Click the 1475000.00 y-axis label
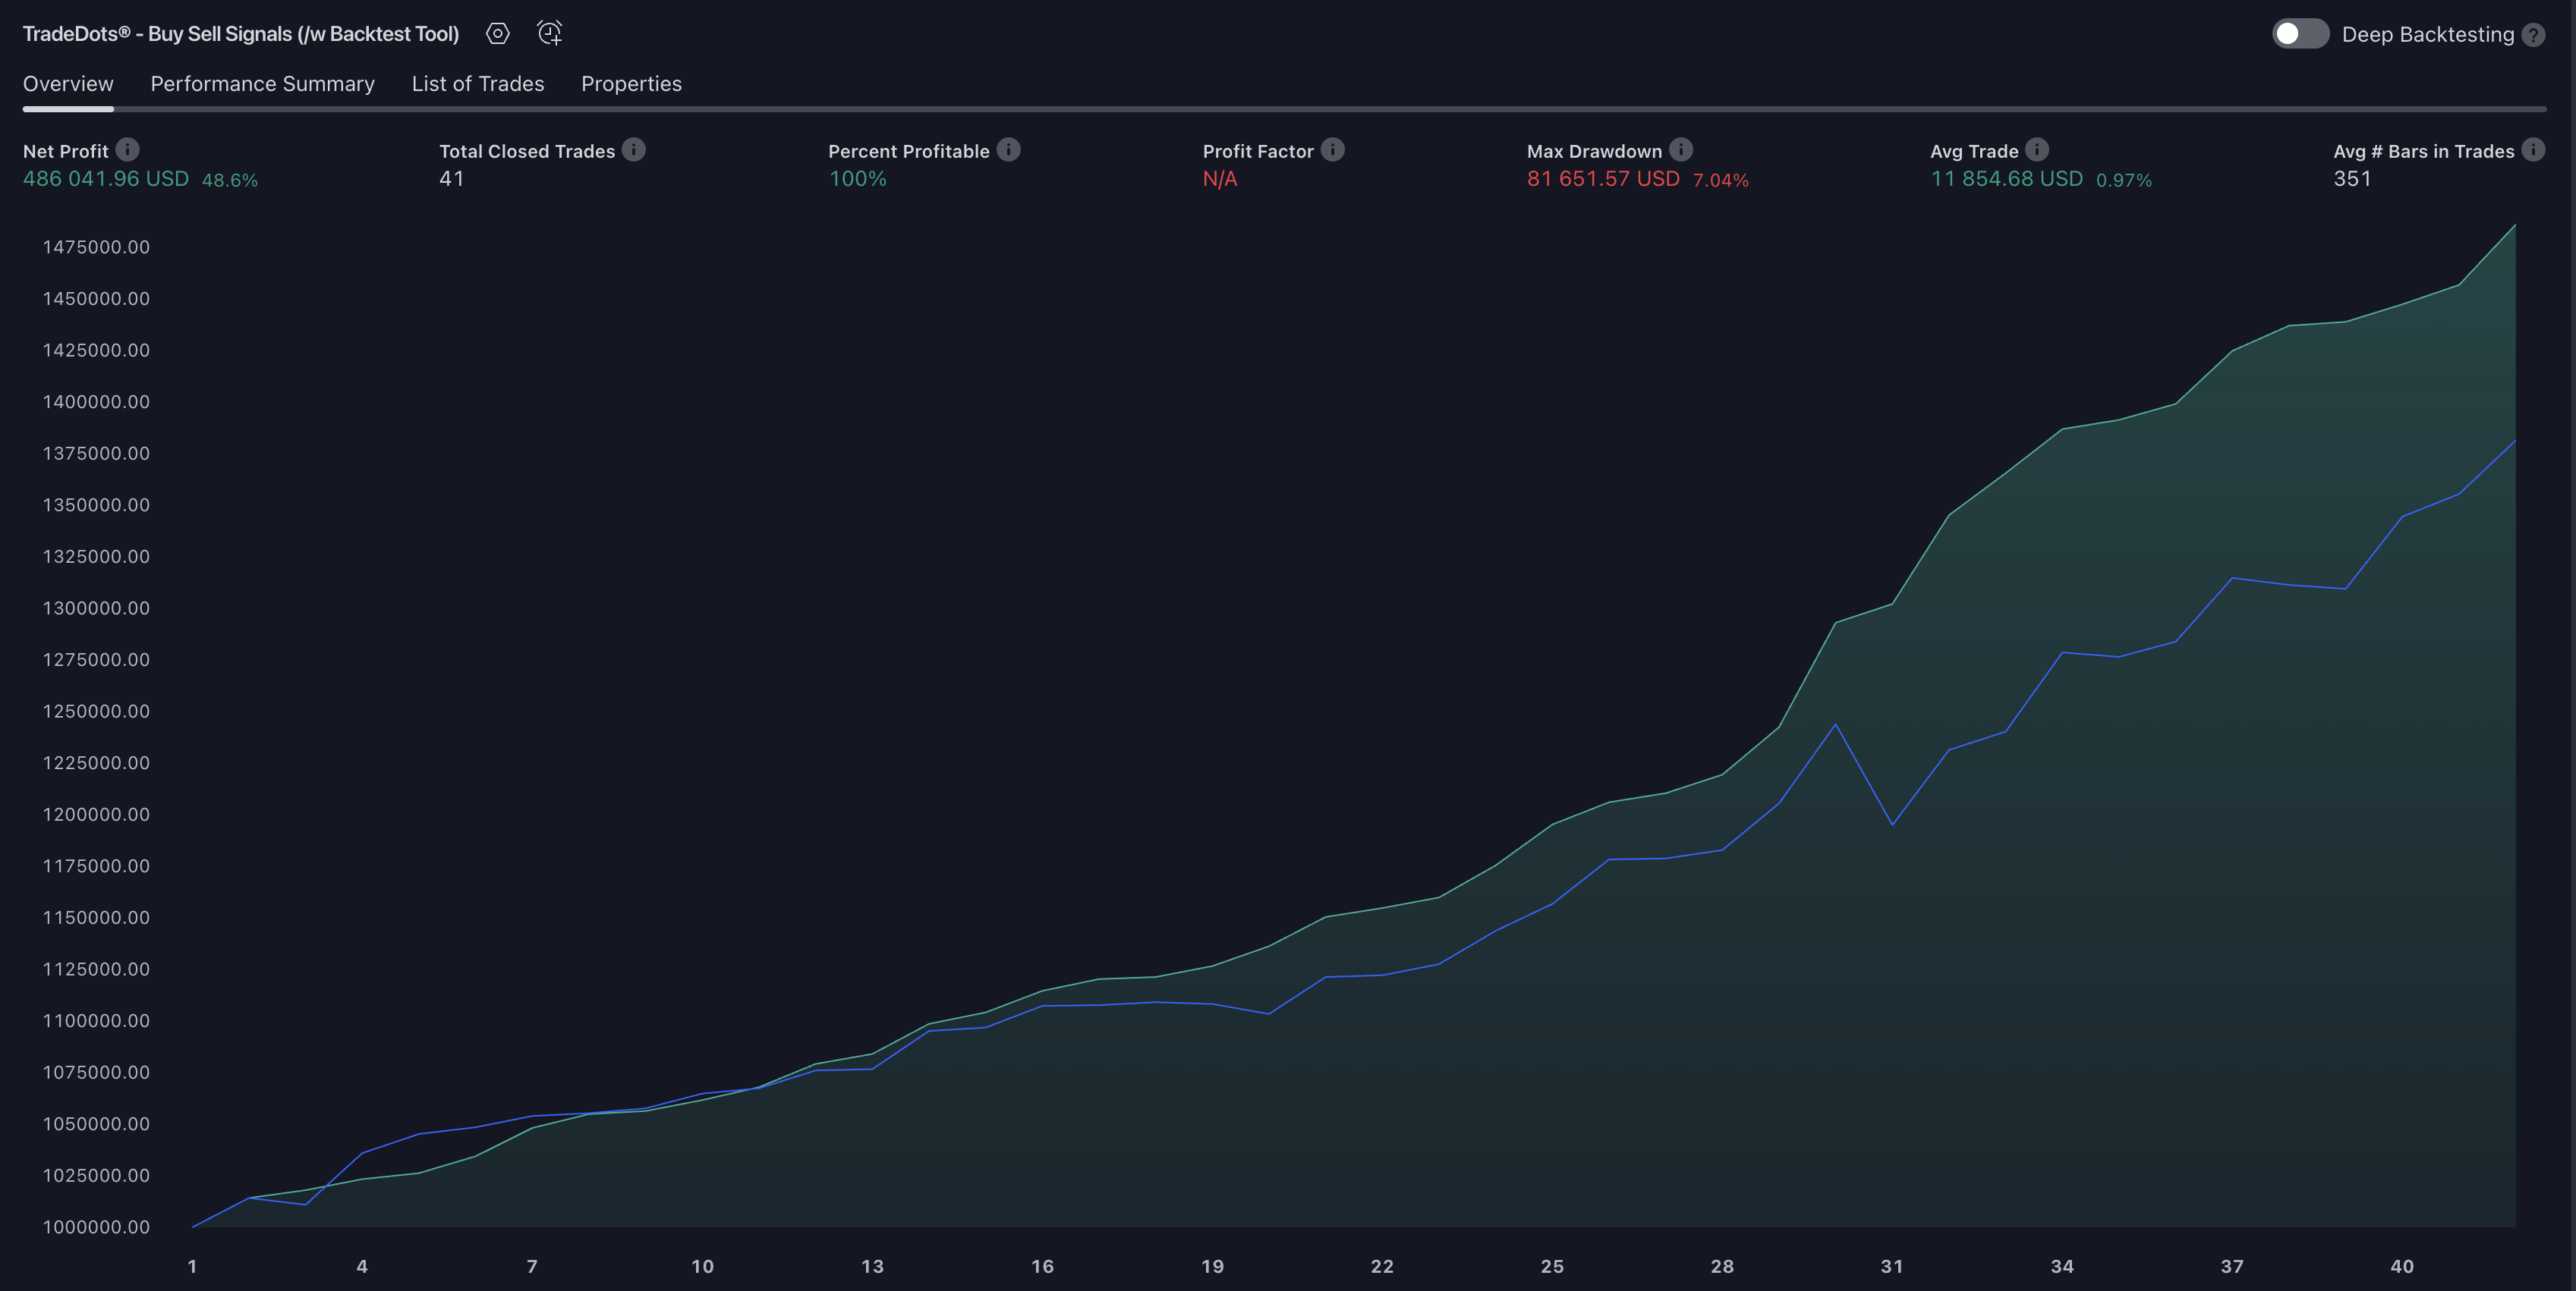The width and height of the screenshot is (2576, 1291). 96,247
